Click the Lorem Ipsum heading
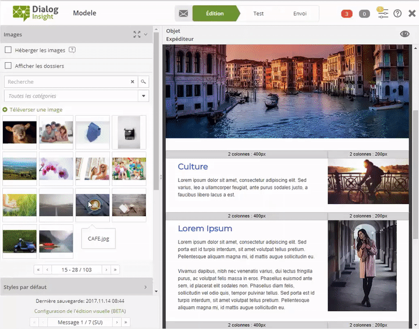Screen dimensions: 419x329 (205, 228)
